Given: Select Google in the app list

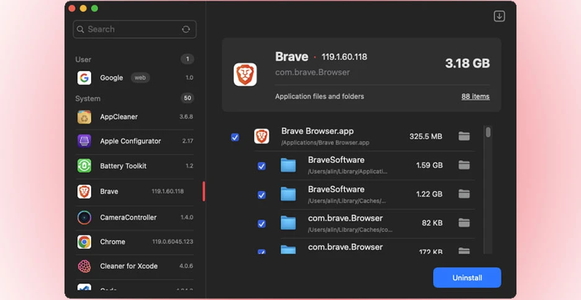Looking at the screenshot, I should point(135,77).
